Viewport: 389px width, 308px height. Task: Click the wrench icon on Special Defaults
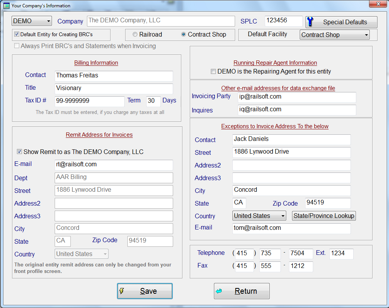click(311, 22)
